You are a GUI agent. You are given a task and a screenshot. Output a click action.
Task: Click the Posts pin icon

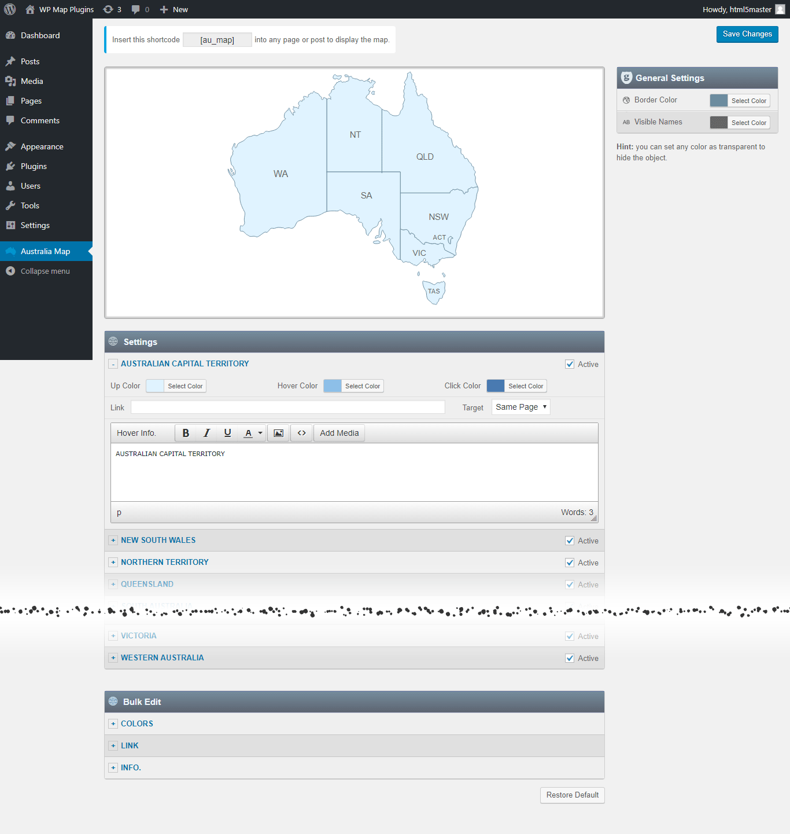point(10,61)
